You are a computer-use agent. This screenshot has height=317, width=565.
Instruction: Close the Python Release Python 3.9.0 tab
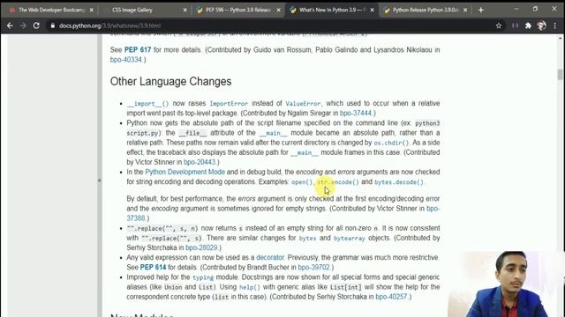[x=465, y=10]
